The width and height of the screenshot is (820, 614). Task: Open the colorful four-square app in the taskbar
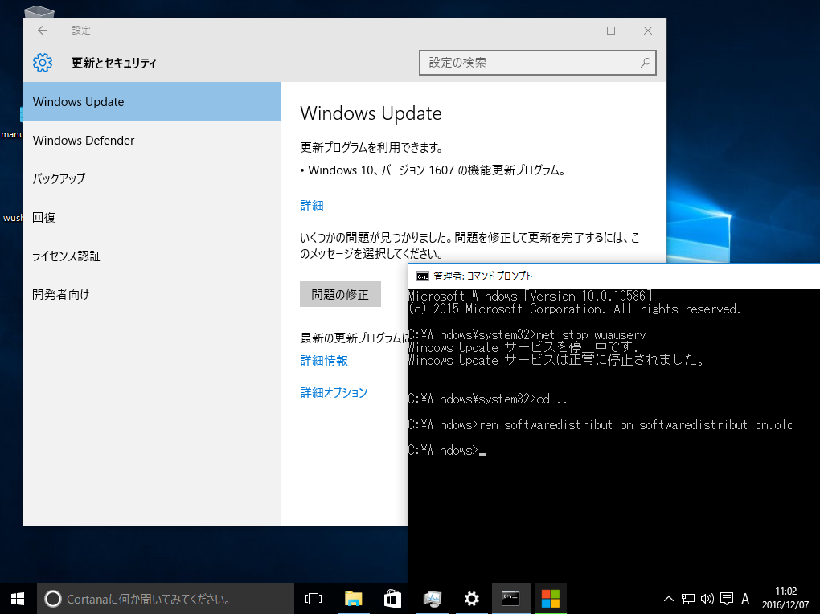[550, 598]
